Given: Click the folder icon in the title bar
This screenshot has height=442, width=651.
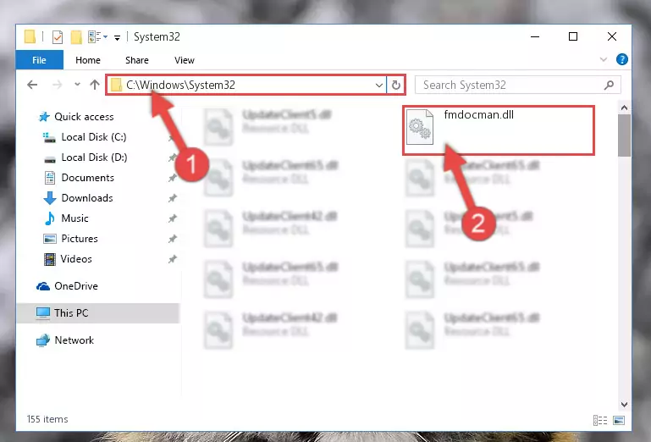Looking at the screenshot, I should tap(30, 36).
